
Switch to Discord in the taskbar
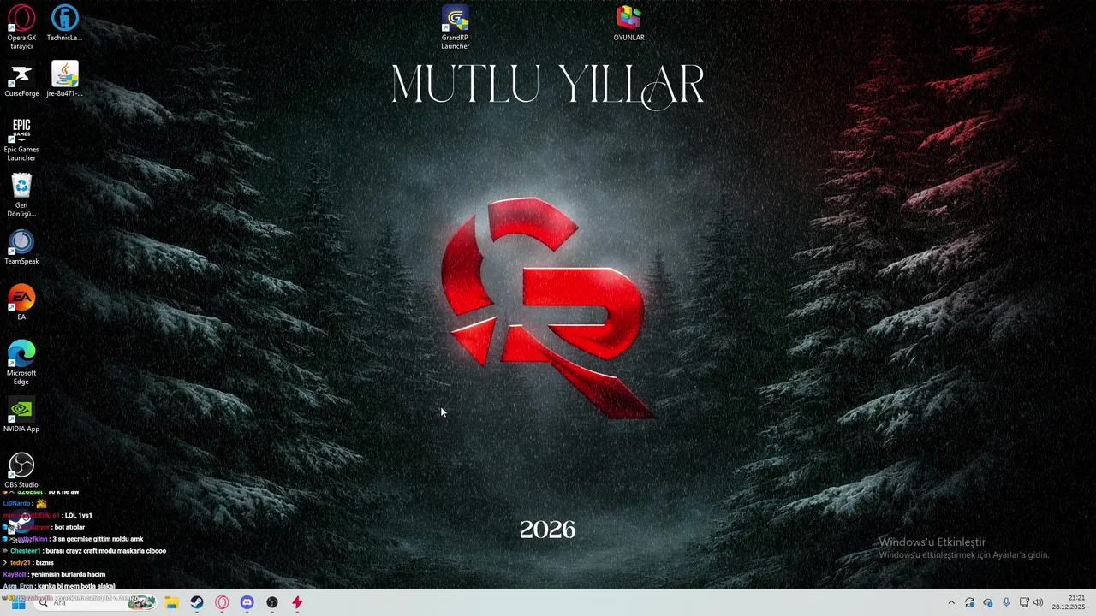point(247,602)
